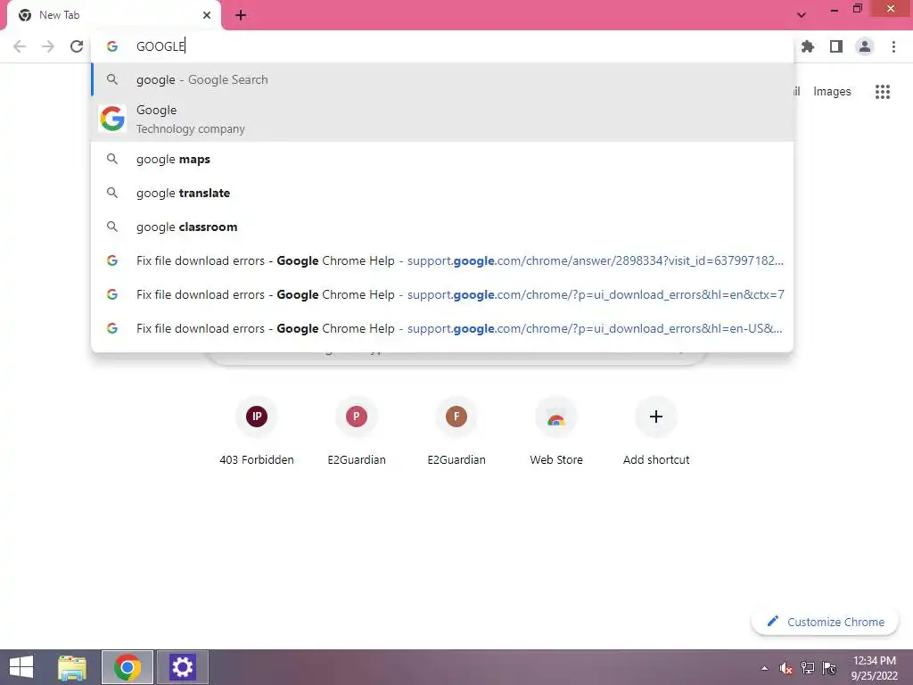This screenshot has width=913, height=685.
Task: Pick the 'google maps' suggestion
Action: tap(442, 159)
